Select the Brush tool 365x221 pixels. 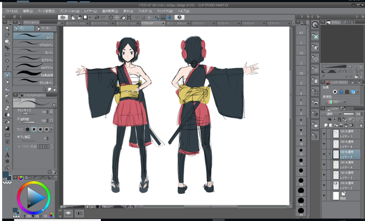pyautogui.click(x=7, y=89)
